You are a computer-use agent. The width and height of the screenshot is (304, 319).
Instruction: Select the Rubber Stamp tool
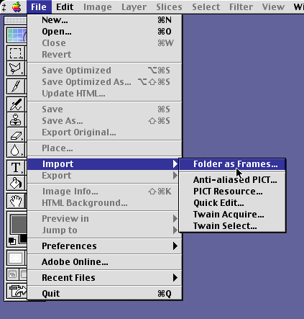coord(16,120)
